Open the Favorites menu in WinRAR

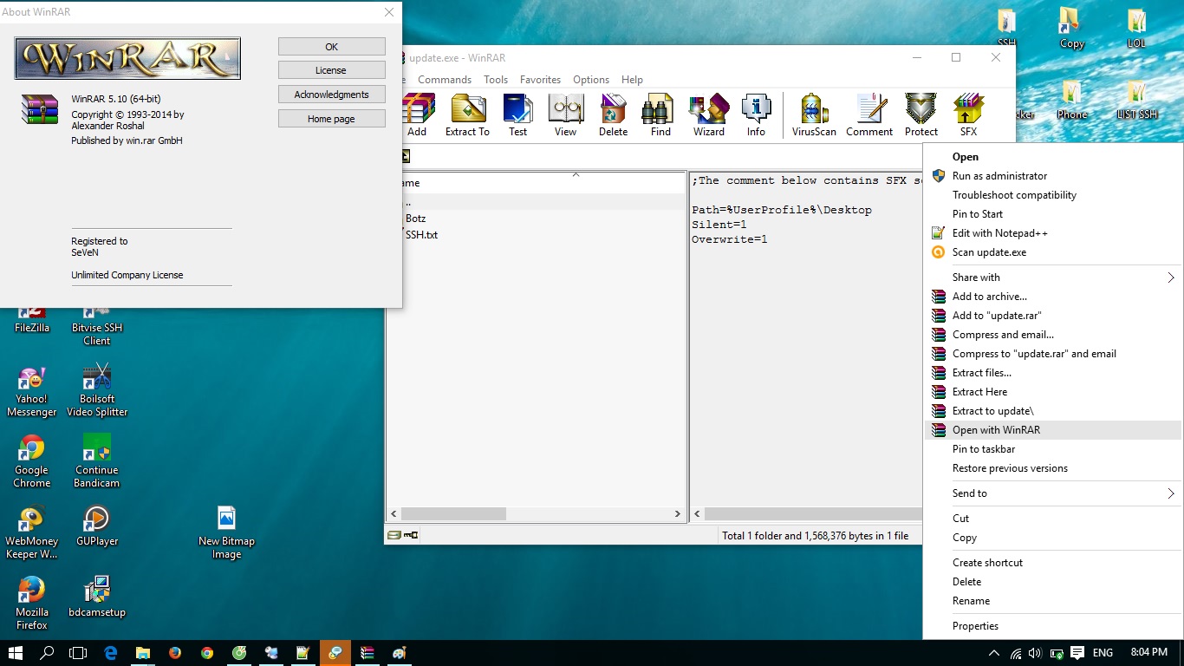540,80
